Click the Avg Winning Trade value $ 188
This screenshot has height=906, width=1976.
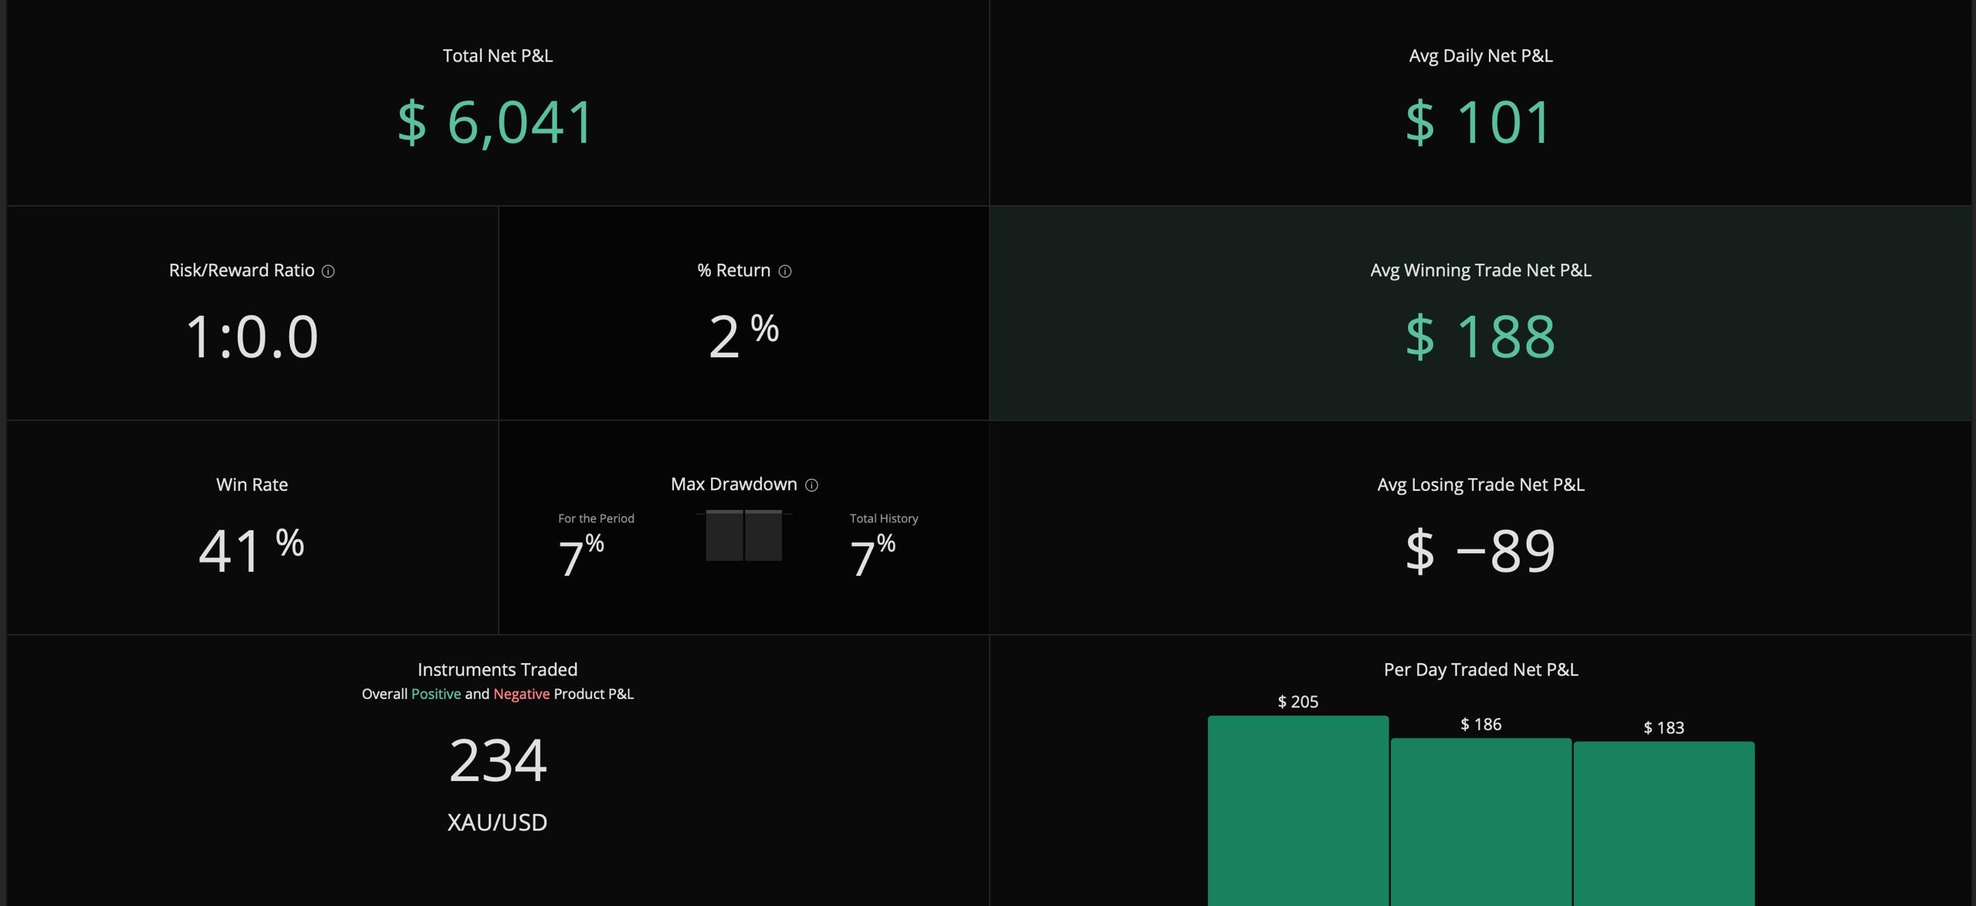(x=1480, y=336)
